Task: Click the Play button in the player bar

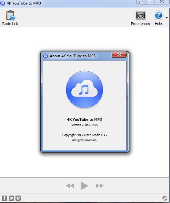Action: (x=85, y=186)
